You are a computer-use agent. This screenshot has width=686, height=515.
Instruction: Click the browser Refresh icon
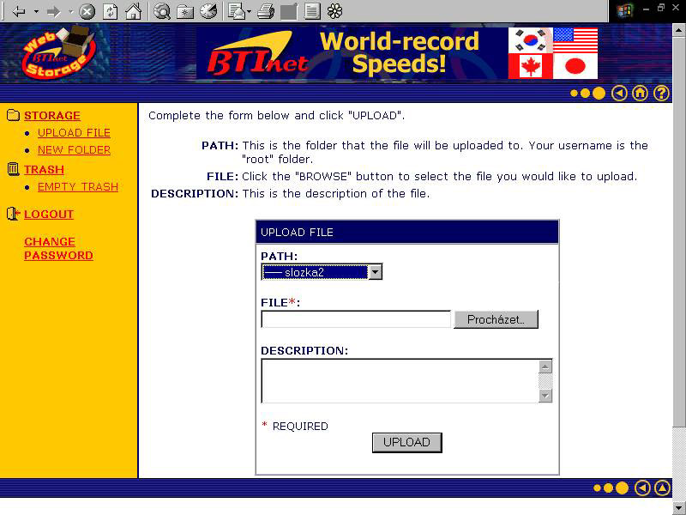coord(111,12)
